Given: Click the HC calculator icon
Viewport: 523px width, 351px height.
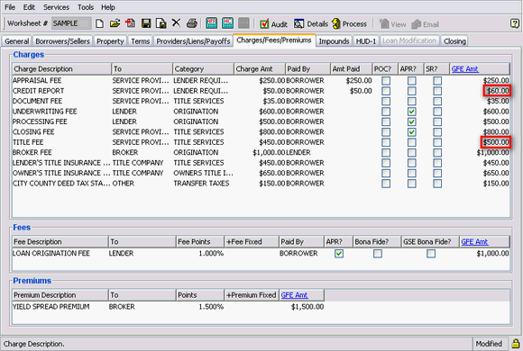Looking at the screenshot, I should [227, 23].
